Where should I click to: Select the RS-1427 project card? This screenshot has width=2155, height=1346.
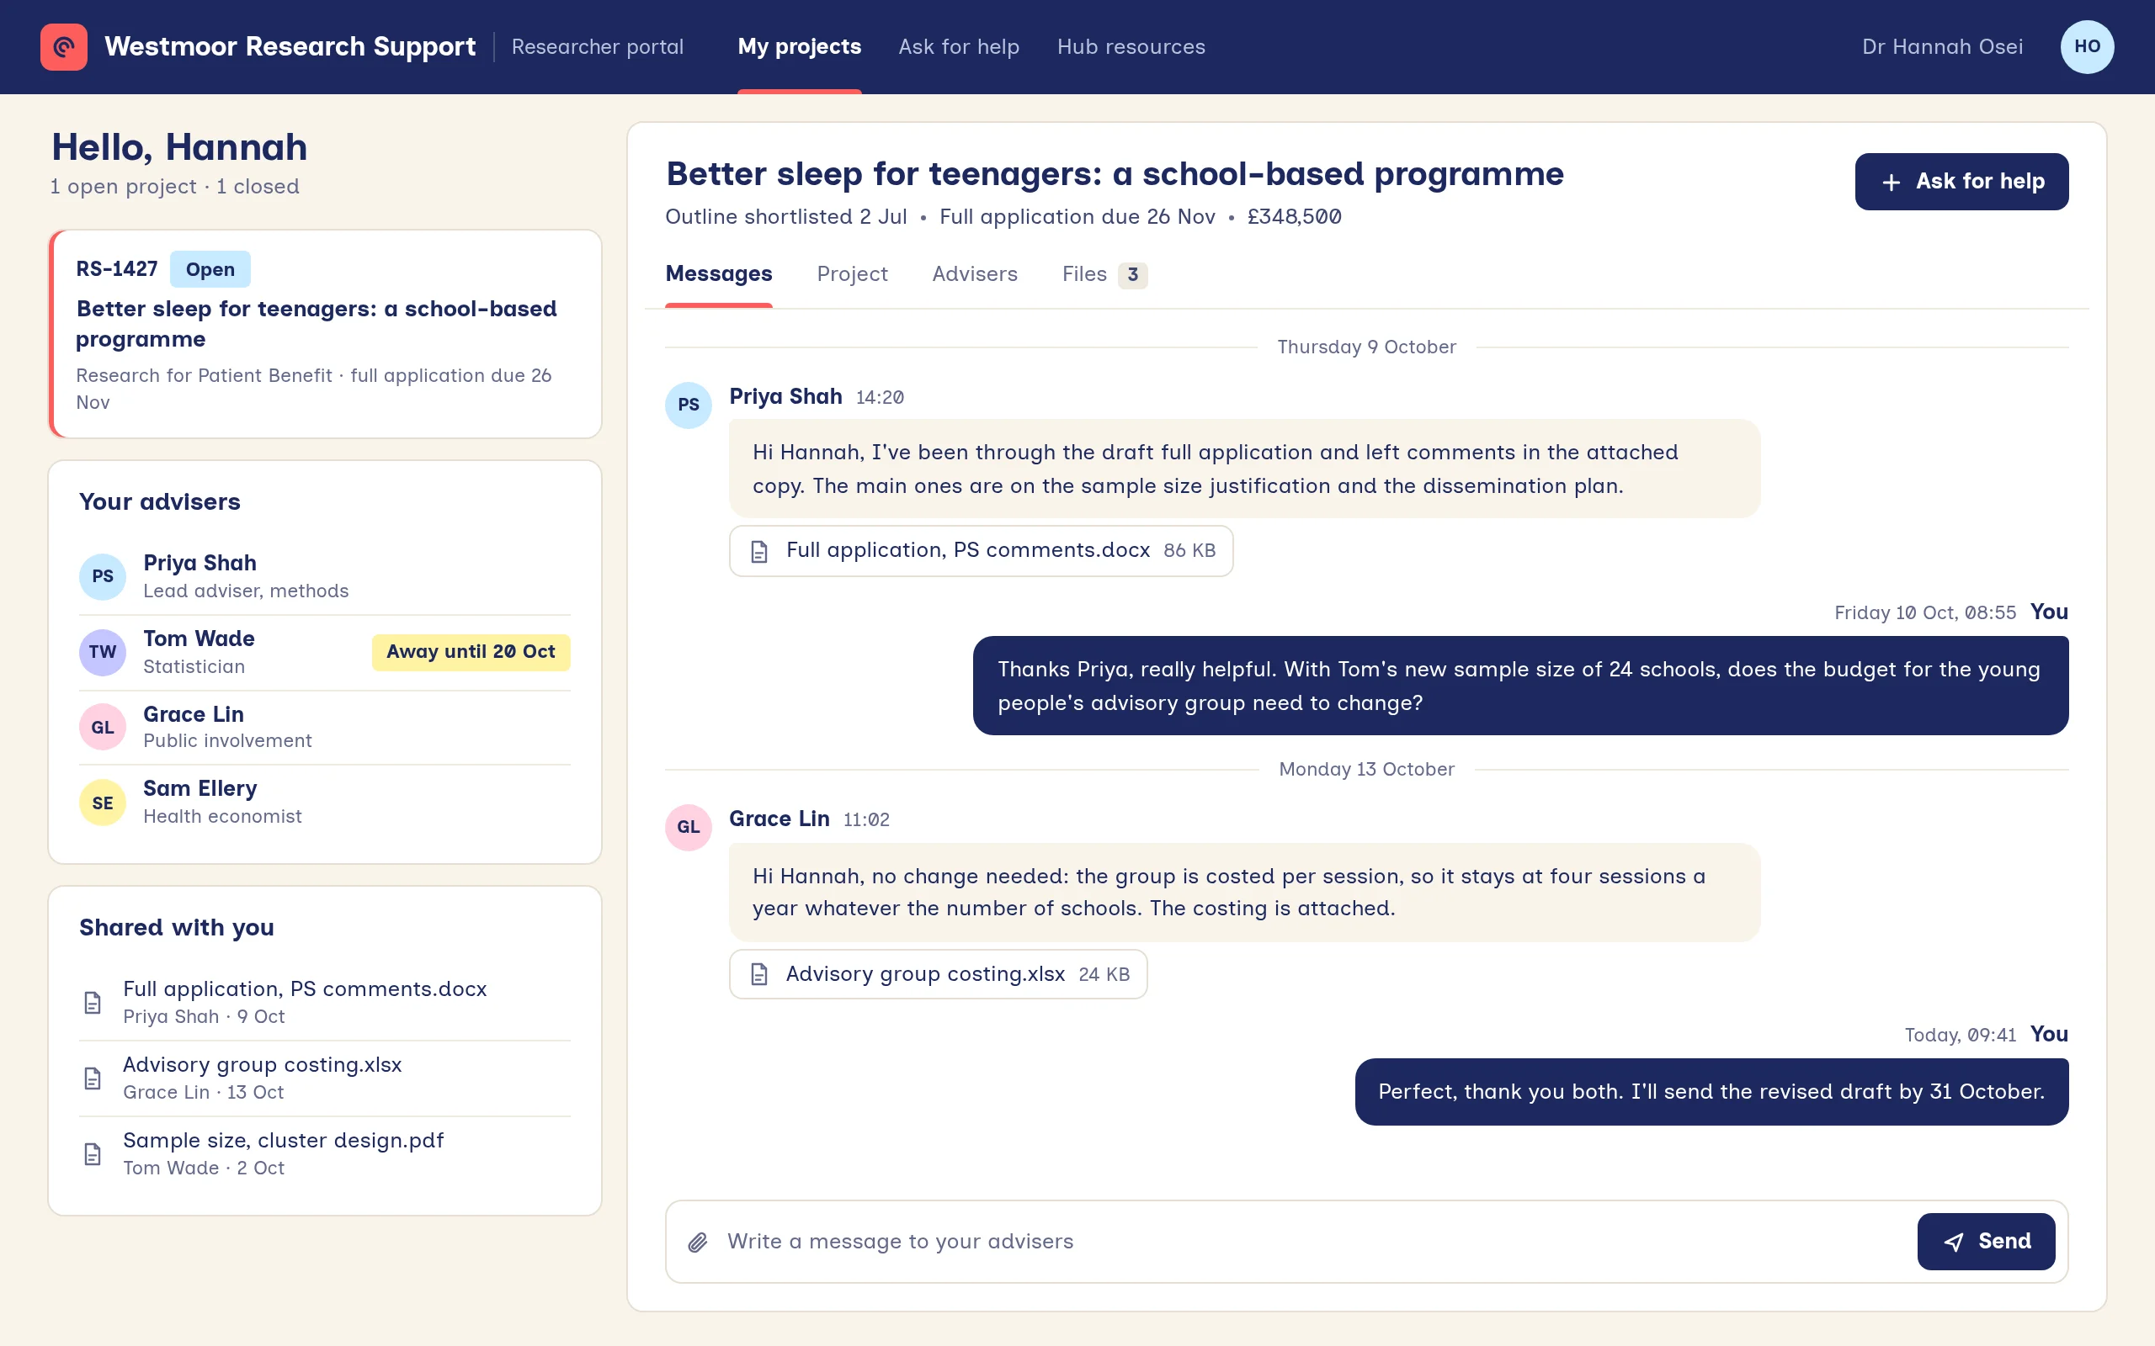pyautogui.click(x=325, y=334)
